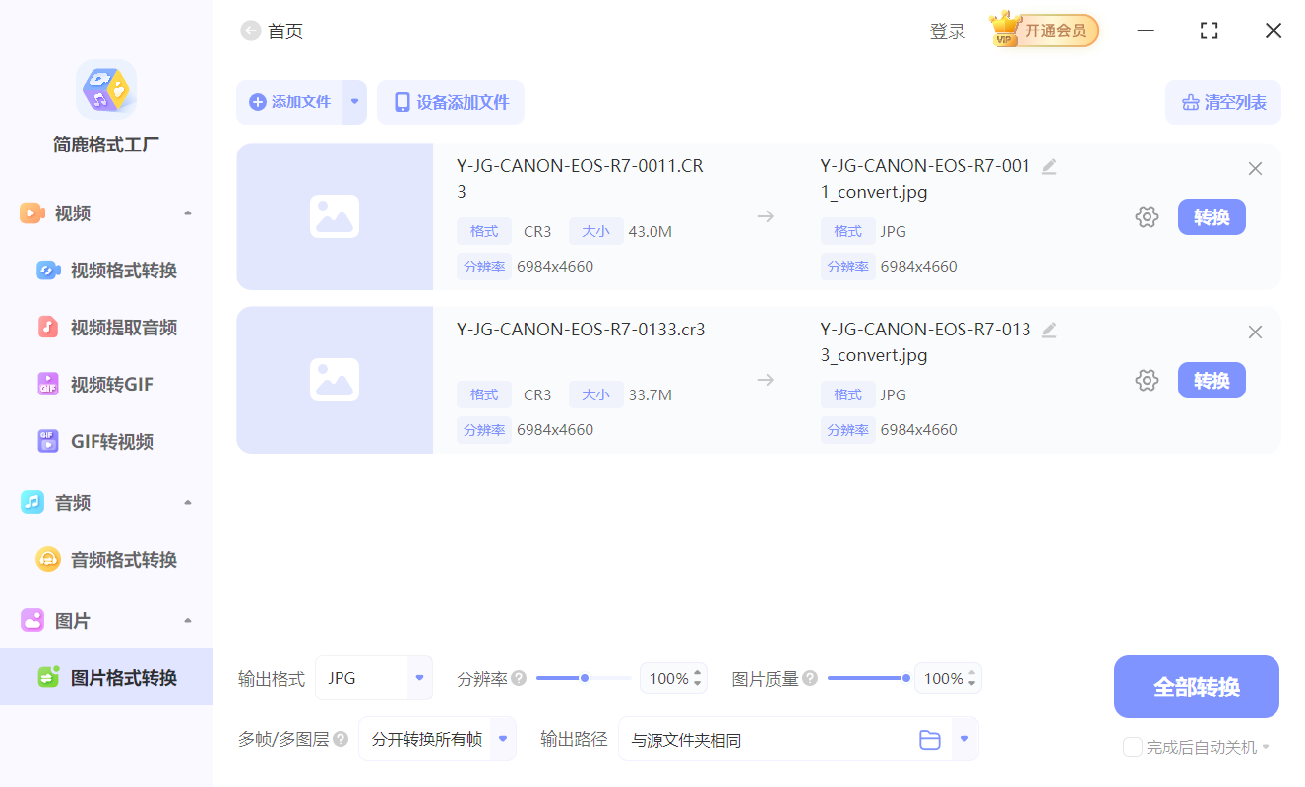
Task: Click the thumbnail placeholder of 0133.cr3
Action: pos(335,380)
